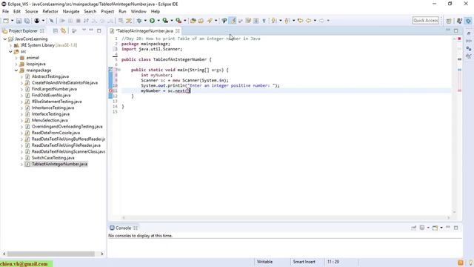Expand the JRE System Library node
The height and width of the screenshot is (267, 474).
click(10, 45)
